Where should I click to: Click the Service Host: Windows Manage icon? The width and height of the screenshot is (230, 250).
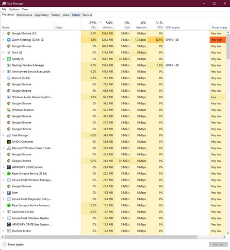coord(9,180)
